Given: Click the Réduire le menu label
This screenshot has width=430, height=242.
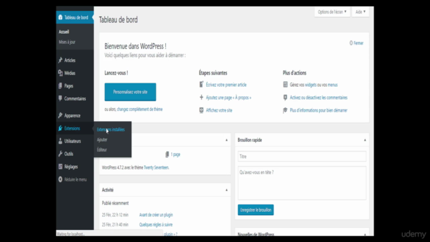Looking at the screenshot, I should [x=75, y=179].
